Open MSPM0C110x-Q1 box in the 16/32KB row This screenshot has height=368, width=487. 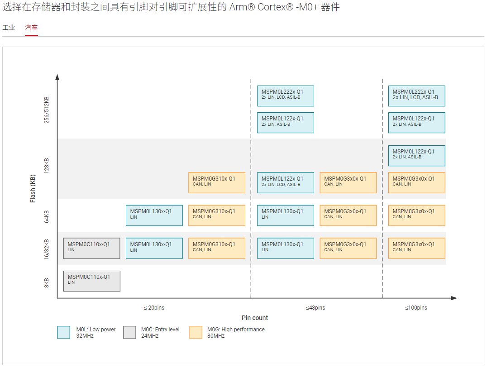91,248
